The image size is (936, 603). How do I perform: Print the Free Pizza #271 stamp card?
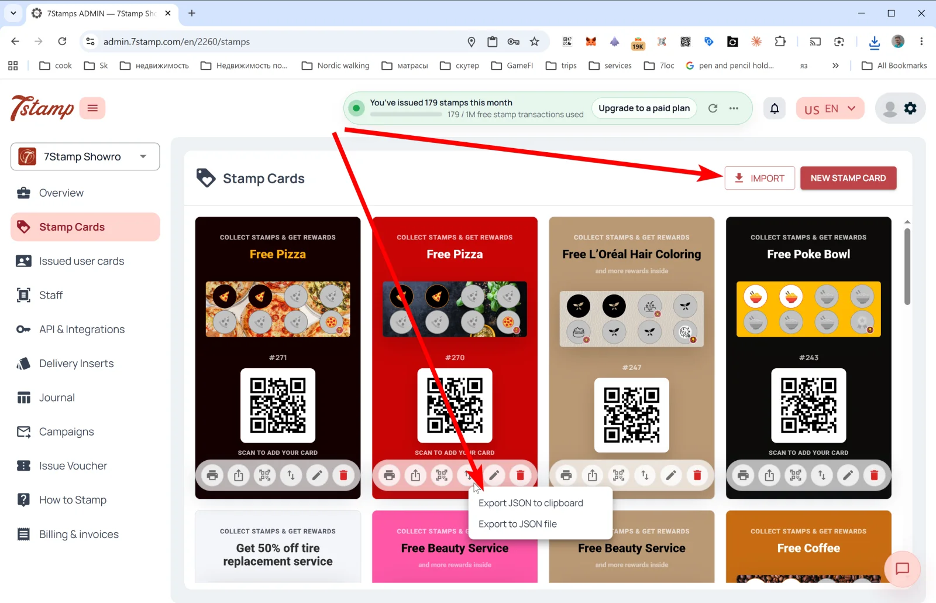pos(212,475)
